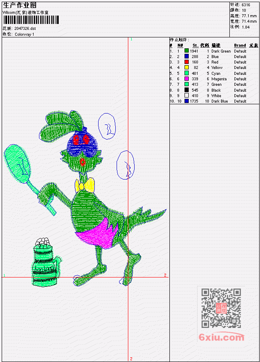Click the 生产作业图 title
The width and height of the screenshot is (260, 362).
20,5
